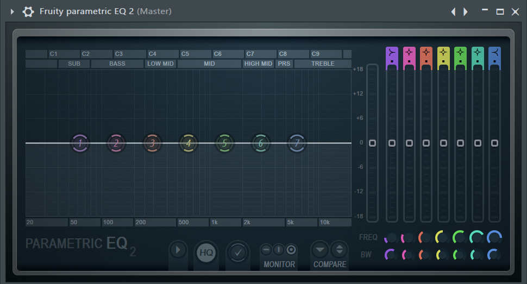The width and height of the screenshot is (527, 284).
Task: Click yellow band 4 FREQ knob
Action: [443, 238]
